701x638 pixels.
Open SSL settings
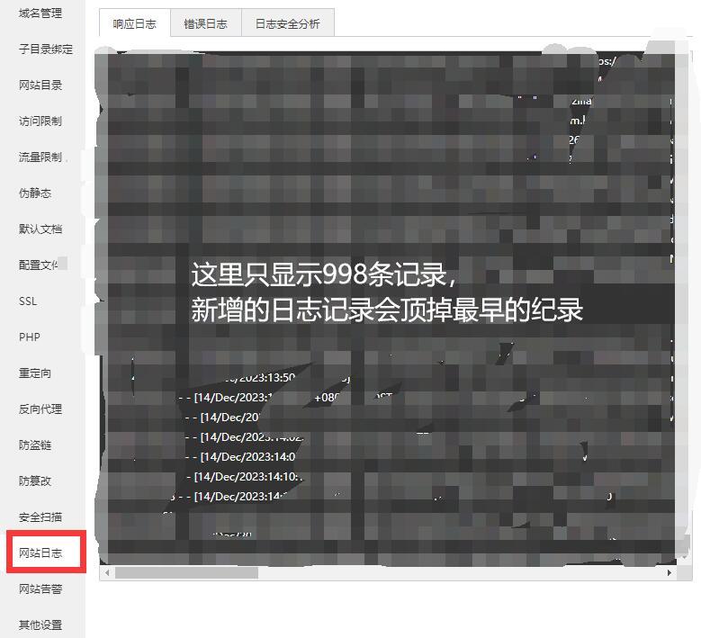point(28,301)
